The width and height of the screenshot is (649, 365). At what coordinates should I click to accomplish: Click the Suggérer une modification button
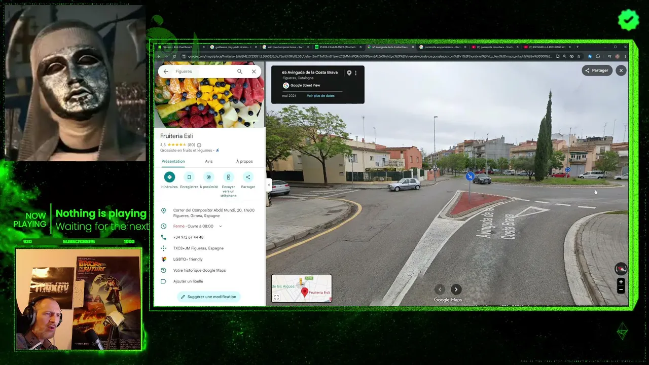208,297
